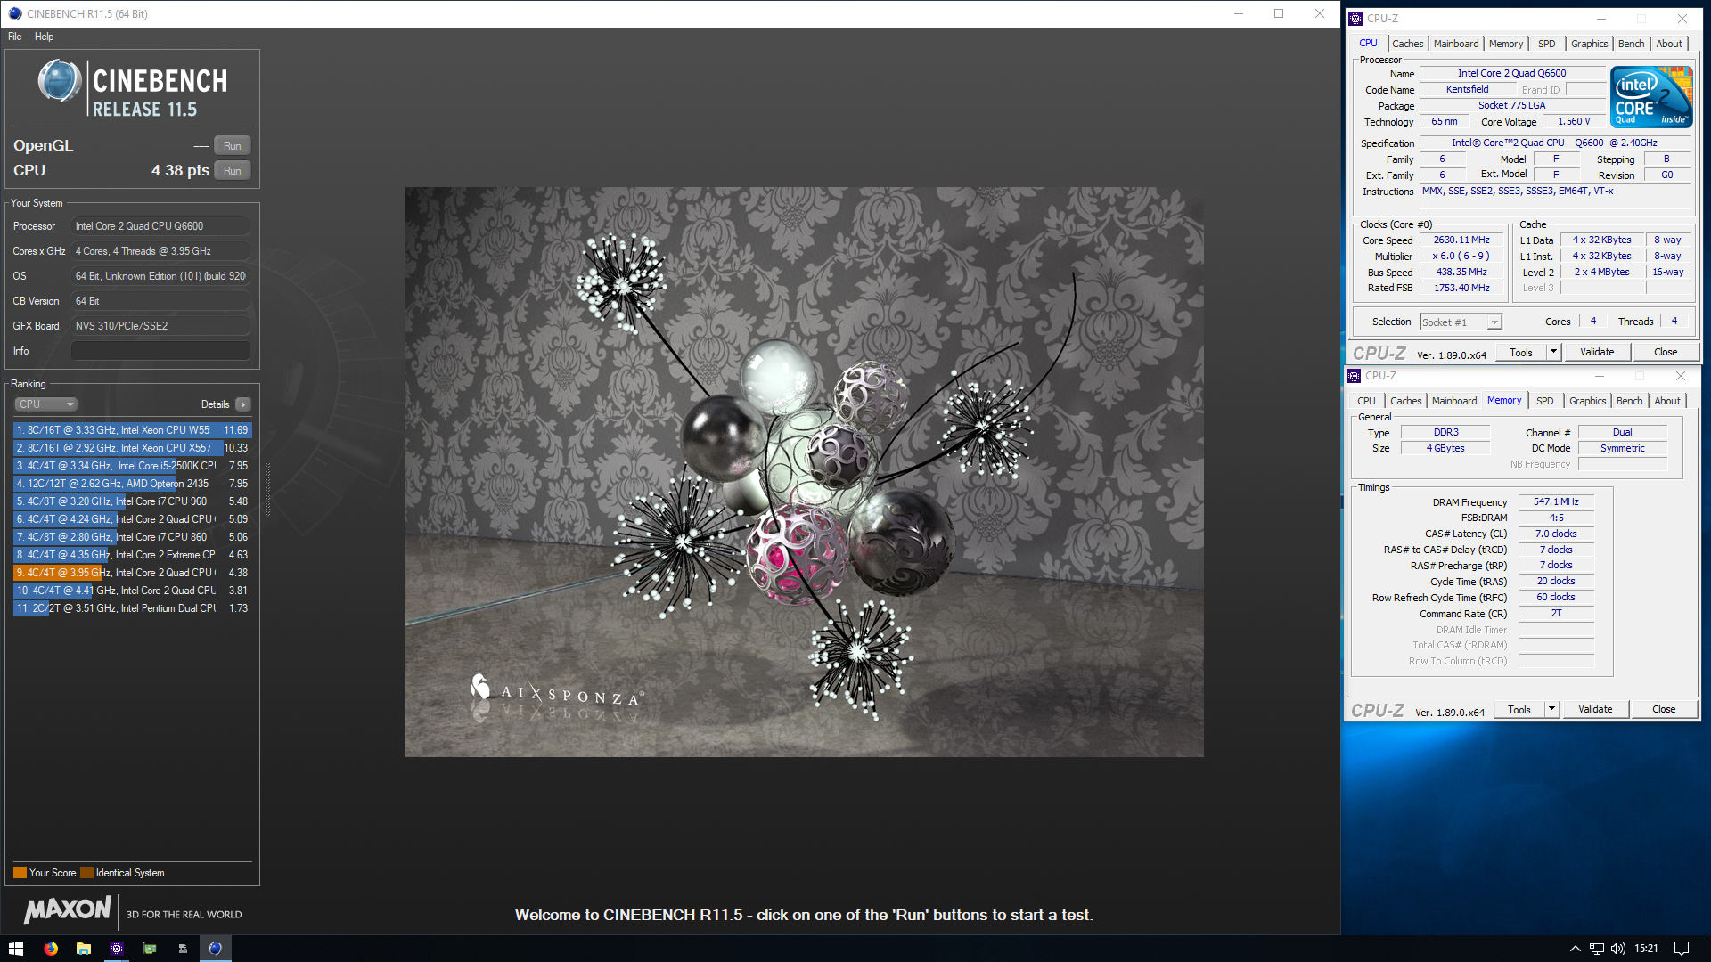This screenshot has width=1711, height=962.
Task: Click Close button in lower CPU-Z window
Action: point(1663,710)
